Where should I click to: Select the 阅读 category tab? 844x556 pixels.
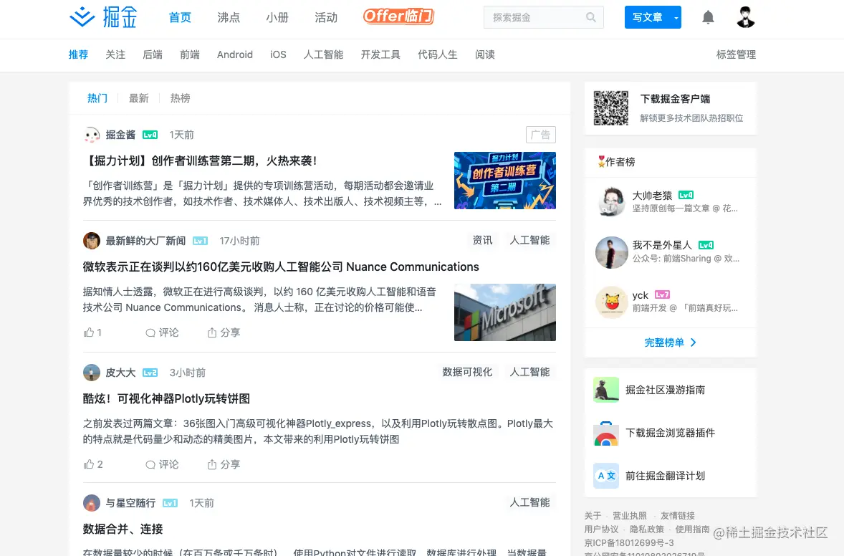(485, 54)
